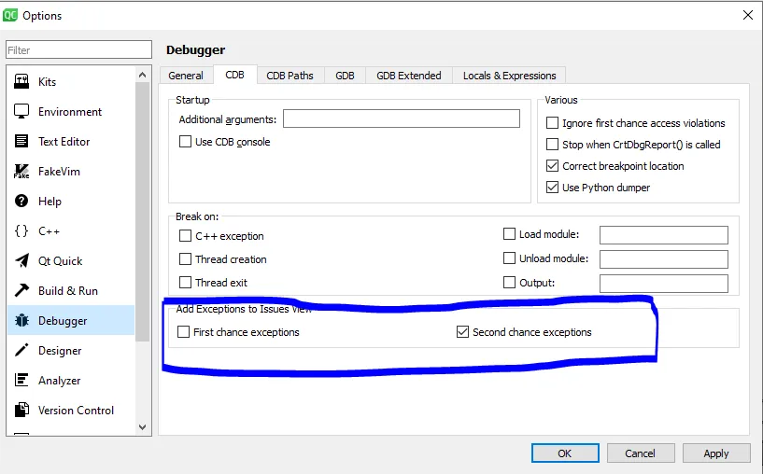Select the Text Editor label in category list
This screenshot has width=763, height=474.
click(64, 142)
